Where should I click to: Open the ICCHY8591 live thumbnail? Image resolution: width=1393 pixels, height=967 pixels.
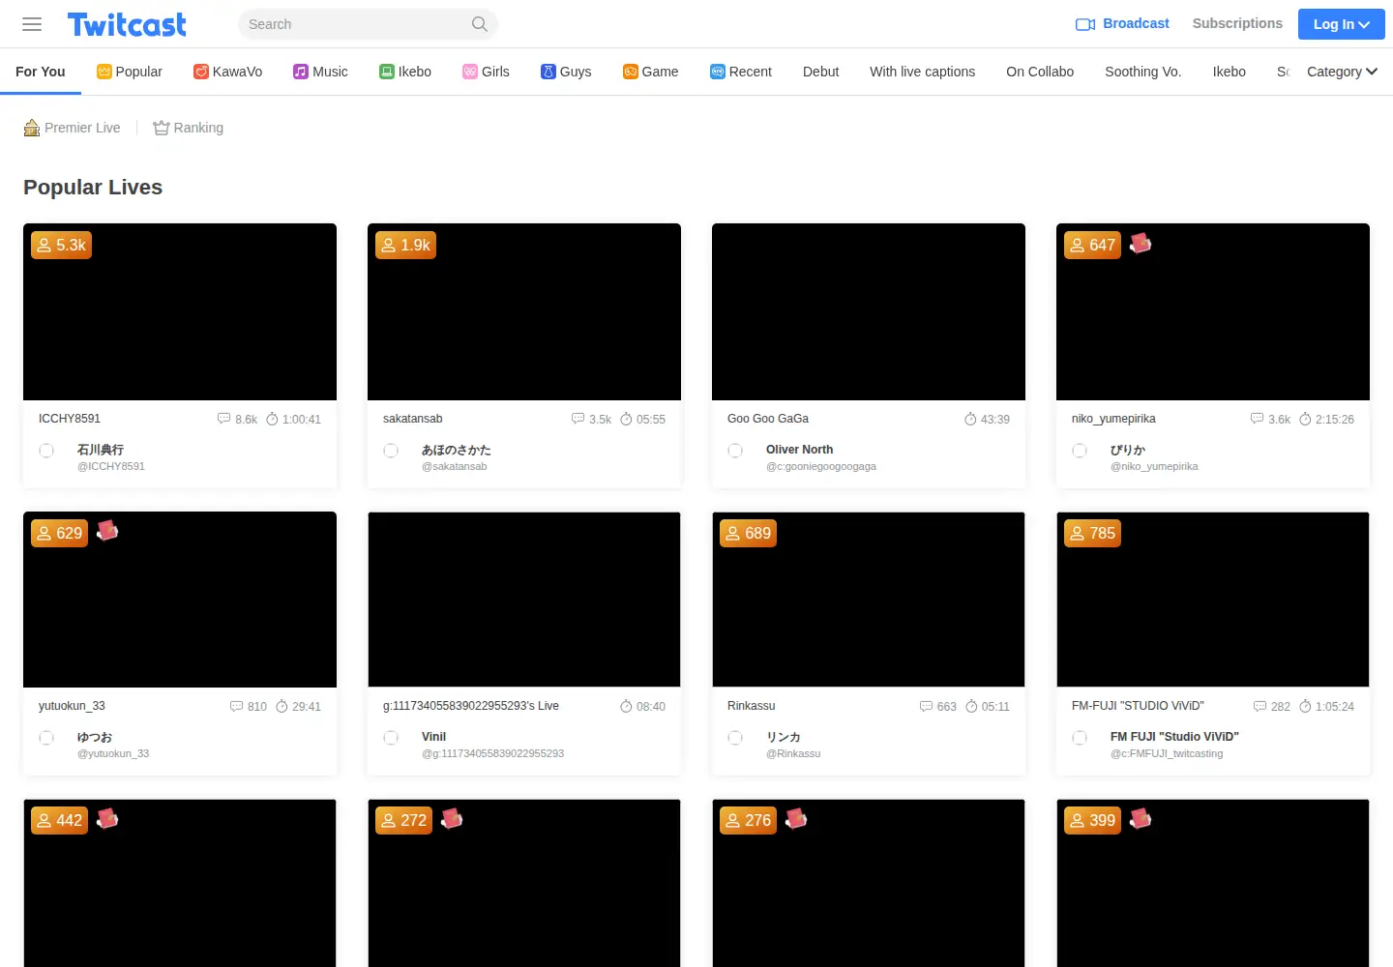point(180,311)
